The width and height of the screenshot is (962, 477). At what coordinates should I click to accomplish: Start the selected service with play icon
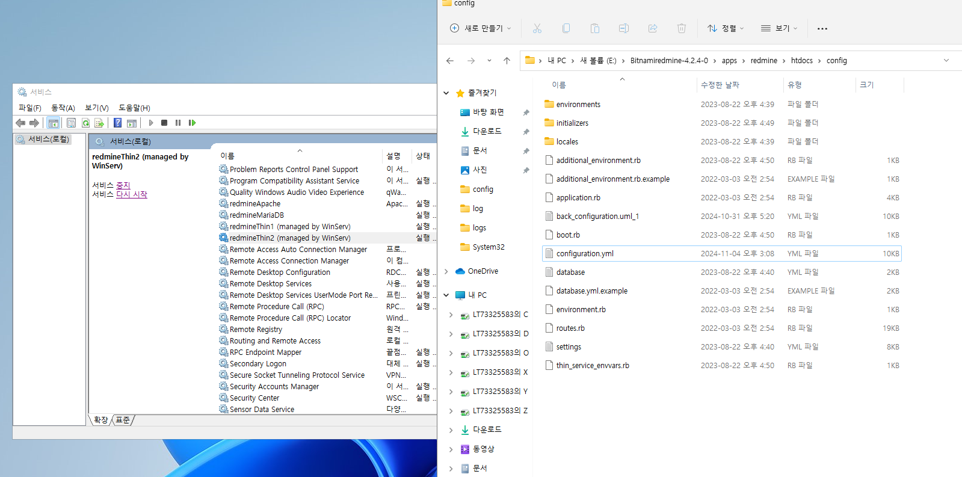pyautogui.click(x=151, y=123)
